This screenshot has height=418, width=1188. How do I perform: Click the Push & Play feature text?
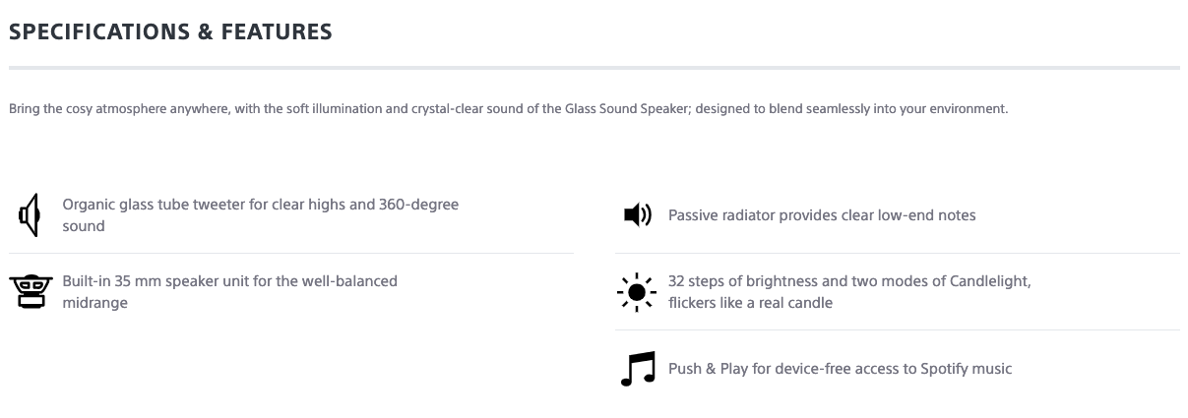click(x=839, y=369)
